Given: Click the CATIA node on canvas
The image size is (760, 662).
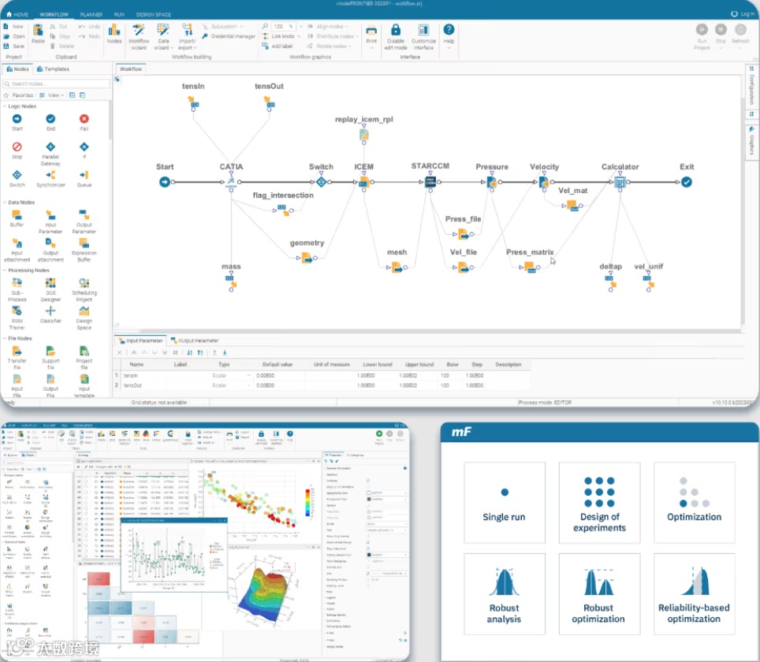Looking at the screenshot, I should tap(231, 182).
